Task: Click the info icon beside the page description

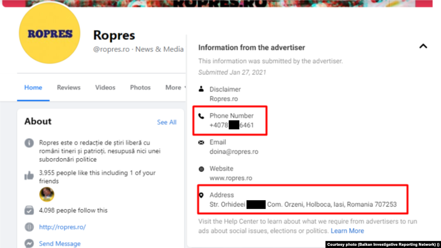Action: click(x=29, y=143)
